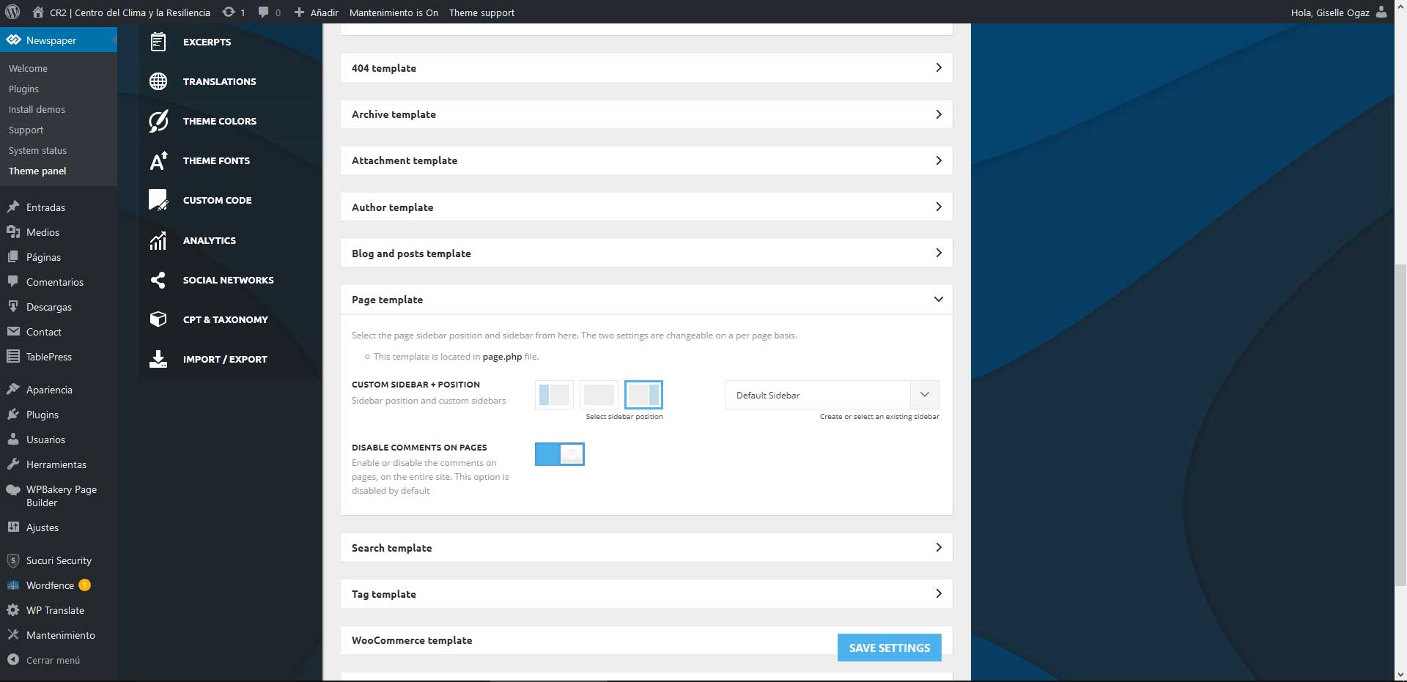Click the Theme Fonts icon
The image size is (1407, 682).
click(x=158, y=160)
